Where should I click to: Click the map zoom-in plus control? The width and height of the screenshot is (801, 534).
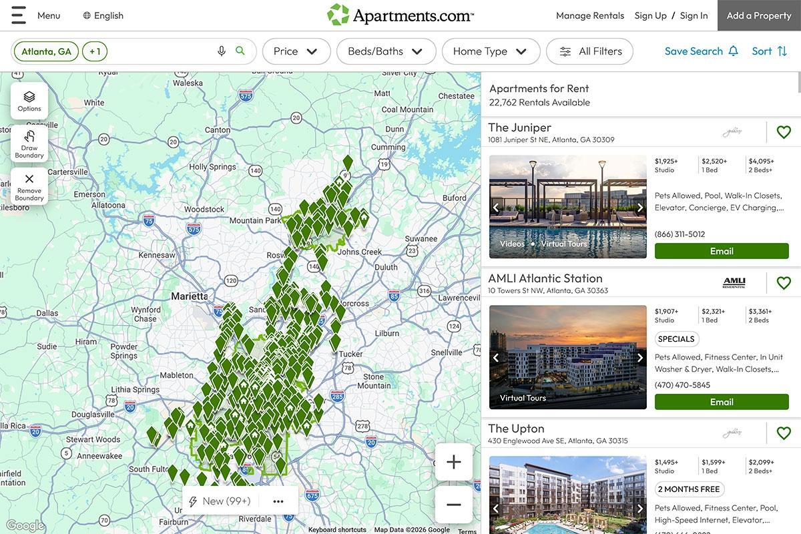click(453, 461)
